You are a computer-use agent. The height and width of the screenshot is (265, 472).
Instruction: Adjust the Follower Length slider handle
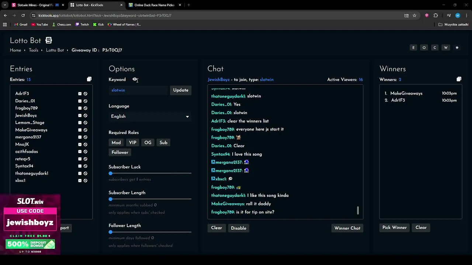point(110,232)
